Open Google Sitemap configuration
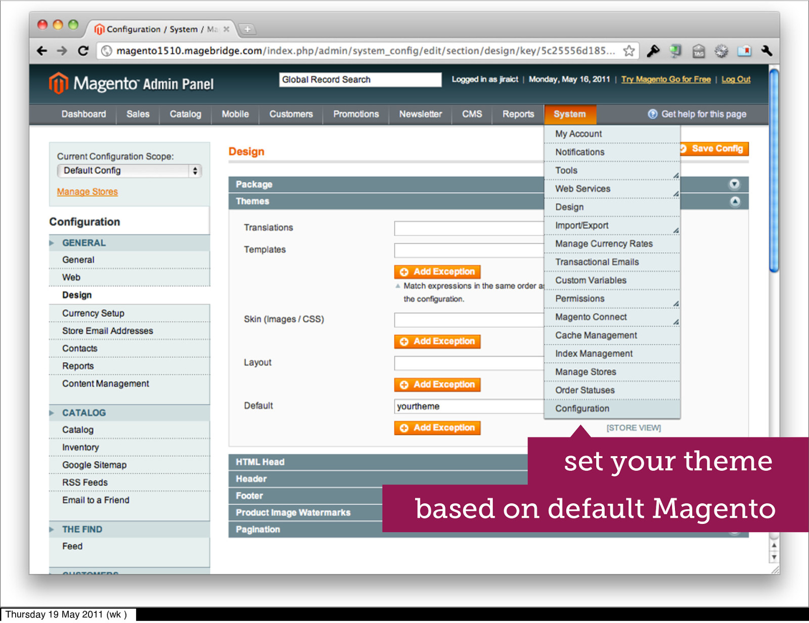809x623 pixels. point(129,465)
